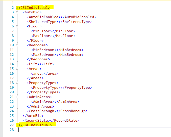Click the RecordState opening tag

point(36,120)
